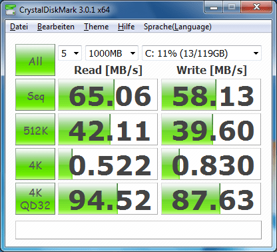Viewport: 277px width, 252px height.
Task: Click the 512K read result 42.11
Action: pos(108,129)
